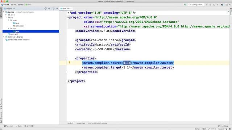Select pom.xml file in Project tree
This screenshot has width=232, height=130.
pos(13,34)
